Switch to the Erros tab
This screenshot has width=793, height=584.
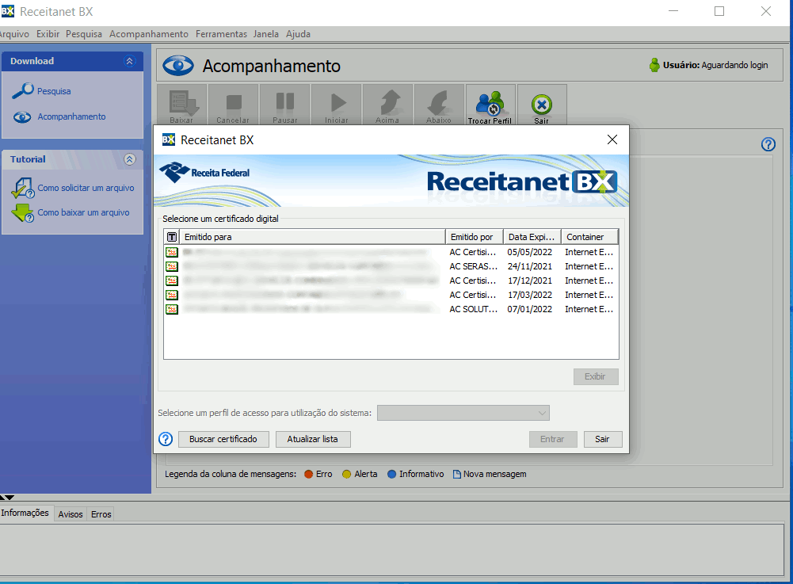[x=101, y=514]
